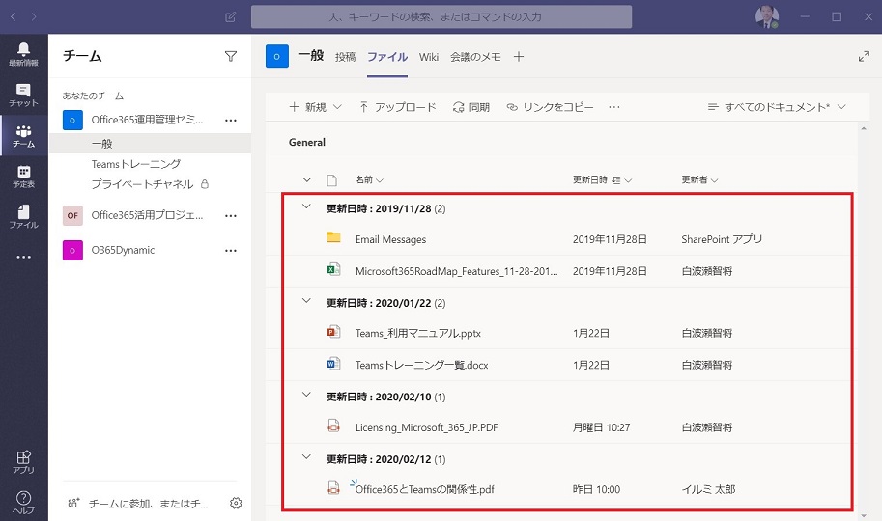
Task: Select the Teams icon in sidebar
Action: pyautogui.click(x=23, y=136)
